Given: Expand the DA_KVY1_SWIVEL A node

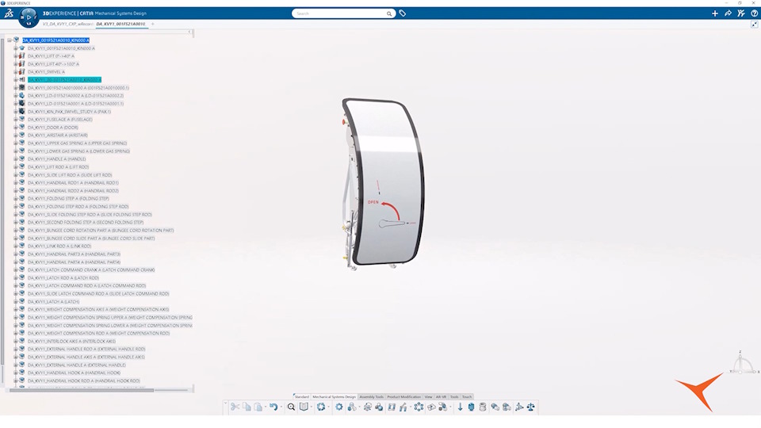Looking at the screenshot, I should (x=15, y=72).
